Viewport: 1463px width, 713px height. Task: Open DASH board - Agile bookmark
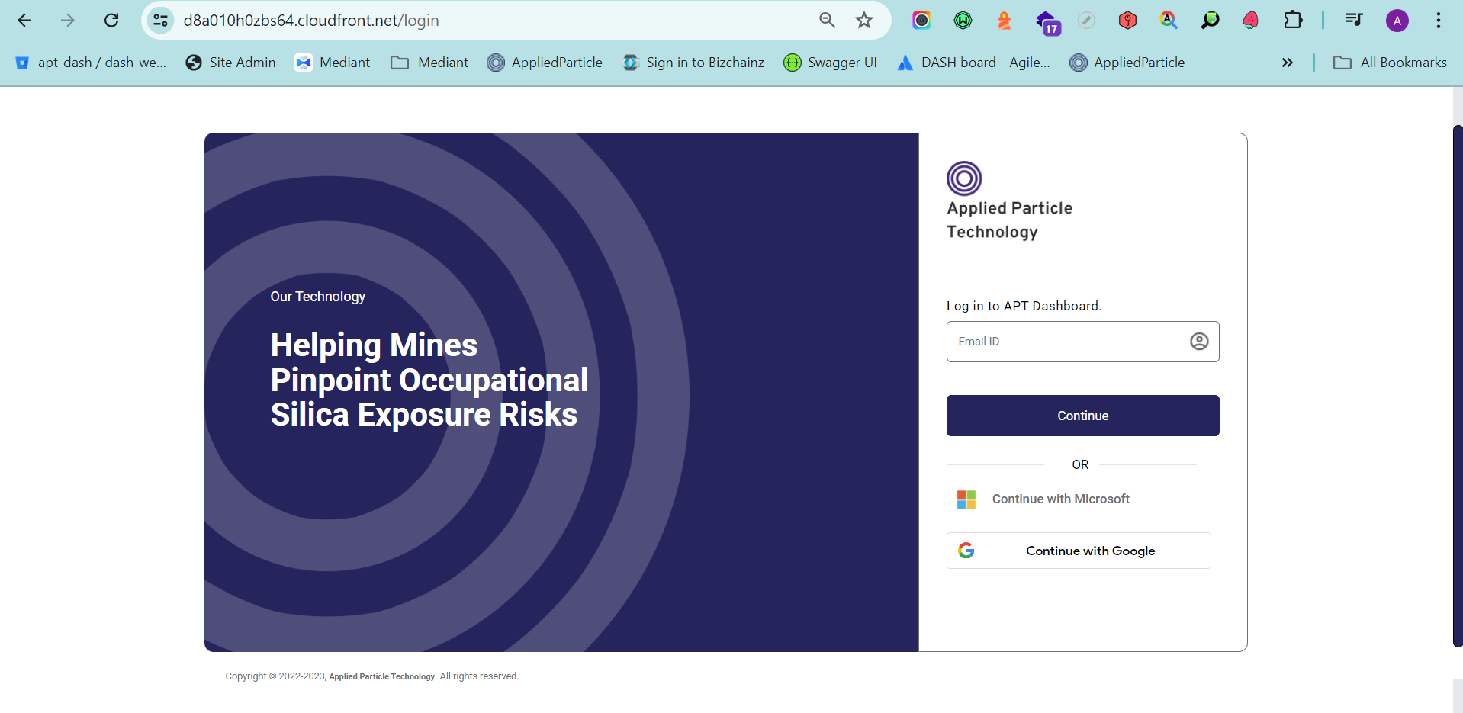[974, 63]
